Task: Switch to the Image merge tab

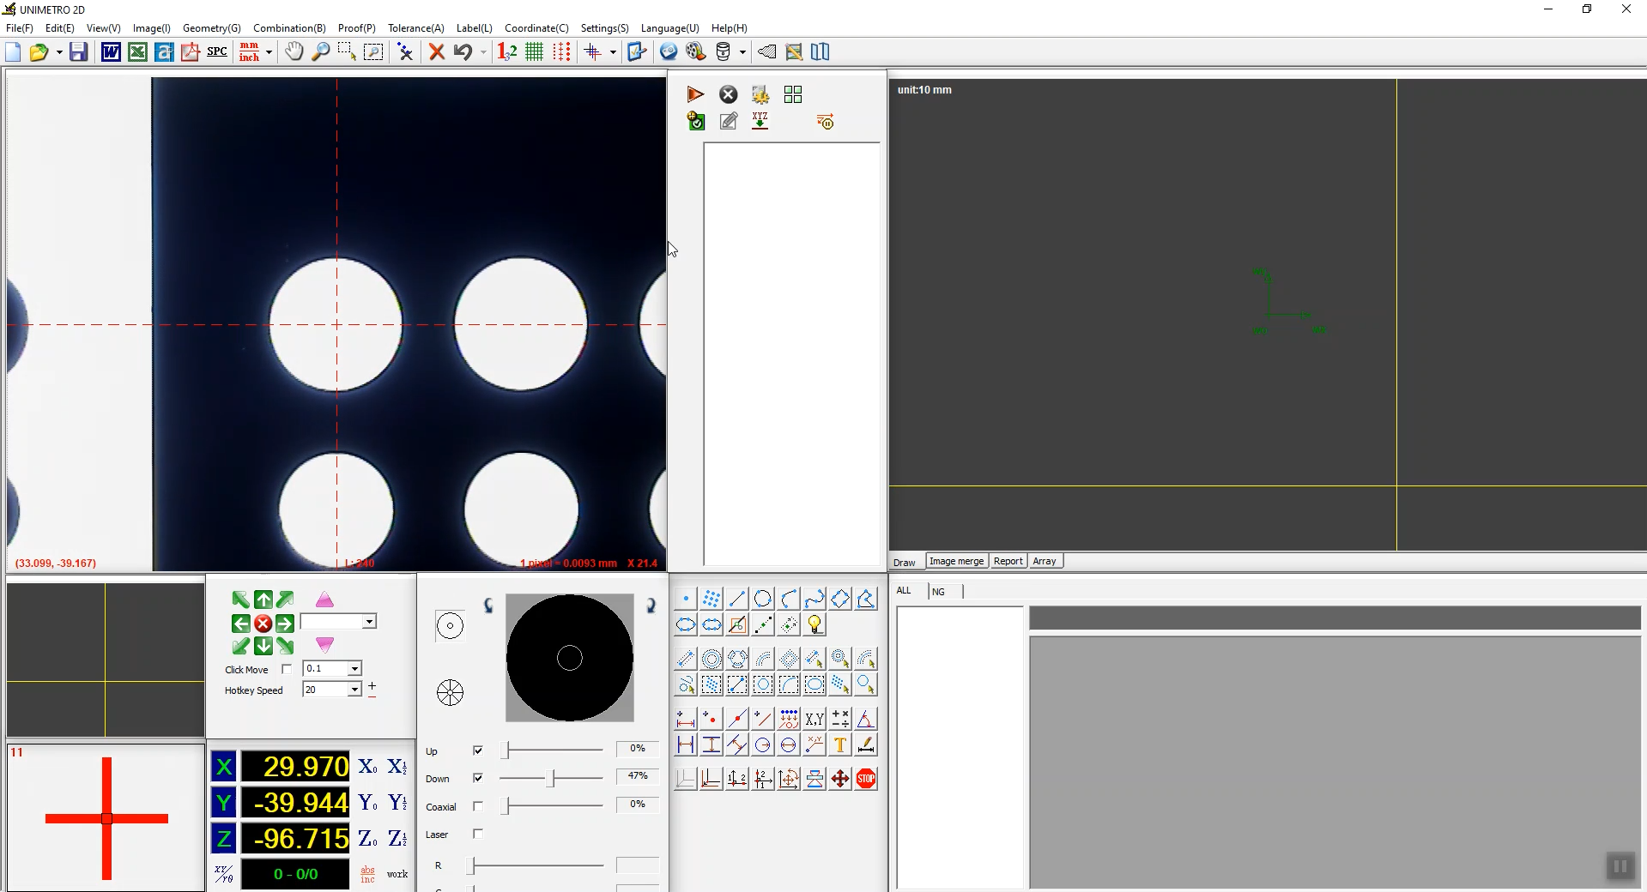Action: [x=956, y=561]
